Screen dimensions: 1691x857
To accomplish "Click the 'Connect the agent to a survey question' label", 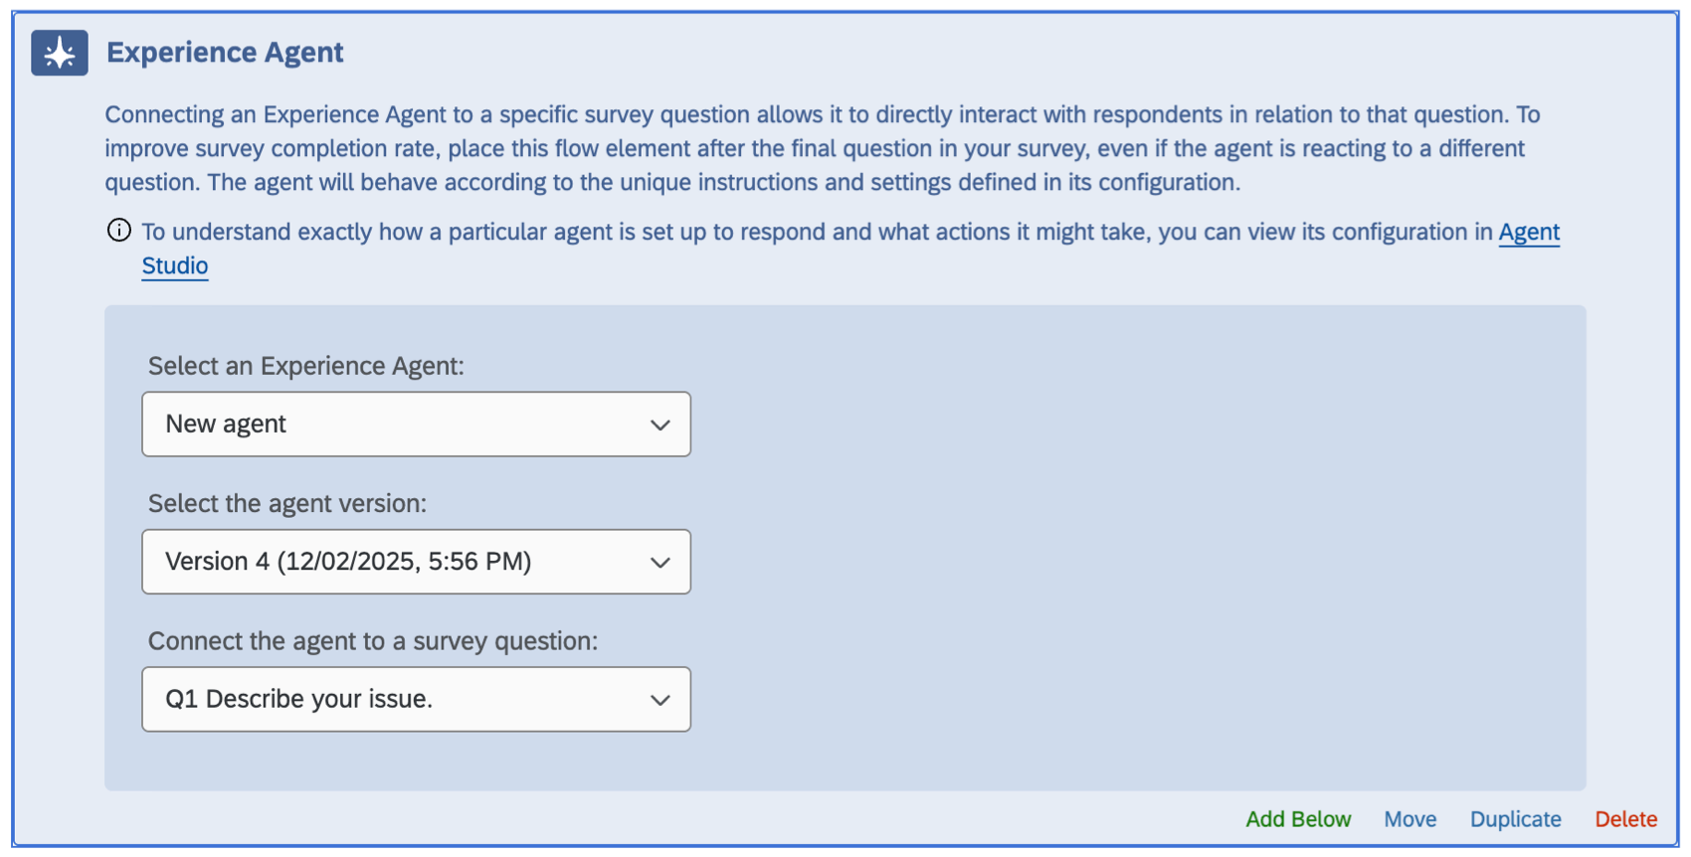I will coord(374,641).
